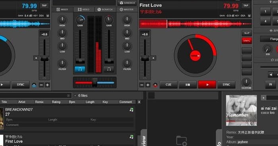The image size is (278, 146).
Task: Open the SANDBOX mode button
Action: click(127, 3)
